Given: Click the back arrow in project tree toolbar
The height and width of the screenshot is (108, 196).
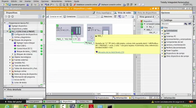Looking at the screenshot, I should [x=9, y=17].
